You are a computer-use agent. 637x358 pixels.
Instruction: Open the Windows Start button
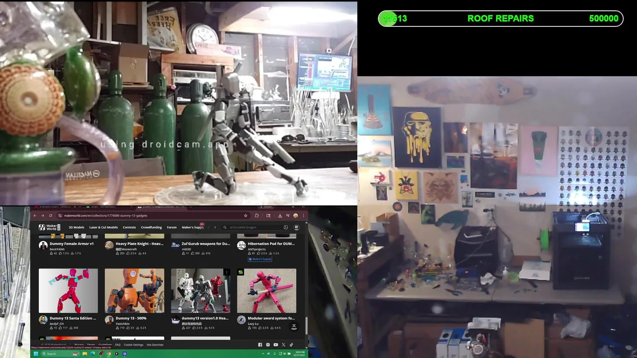point(36,354)
